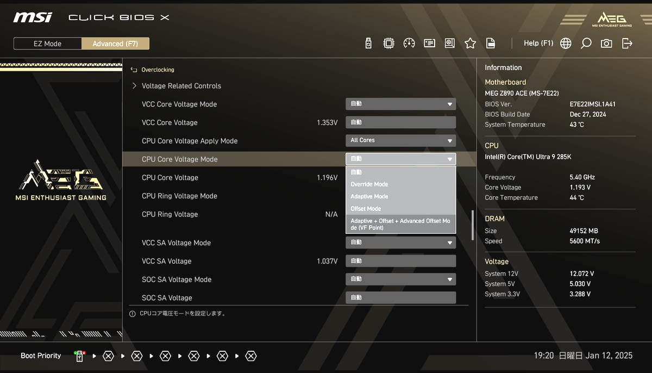Click the MSI logo in the header
Screen dimensions: 652x373
point(33,17)
